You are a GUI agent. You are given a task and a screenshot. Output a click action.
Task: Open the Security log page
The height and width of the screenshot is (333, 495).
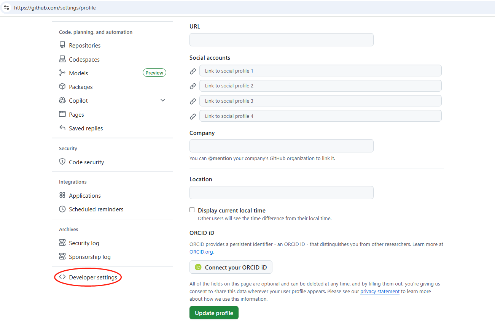pos(84,243)
